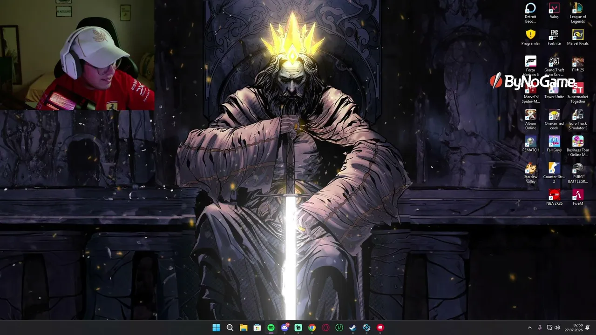This screenshot has width=596, height=335.
Task: Click the Fall Guys desktop icon
Action: (x=554, y=144)
